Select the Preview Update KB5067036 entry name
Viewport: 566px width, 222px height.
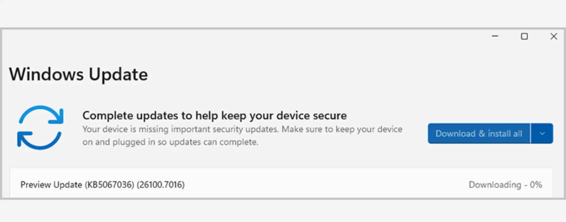tap(102, 185)
